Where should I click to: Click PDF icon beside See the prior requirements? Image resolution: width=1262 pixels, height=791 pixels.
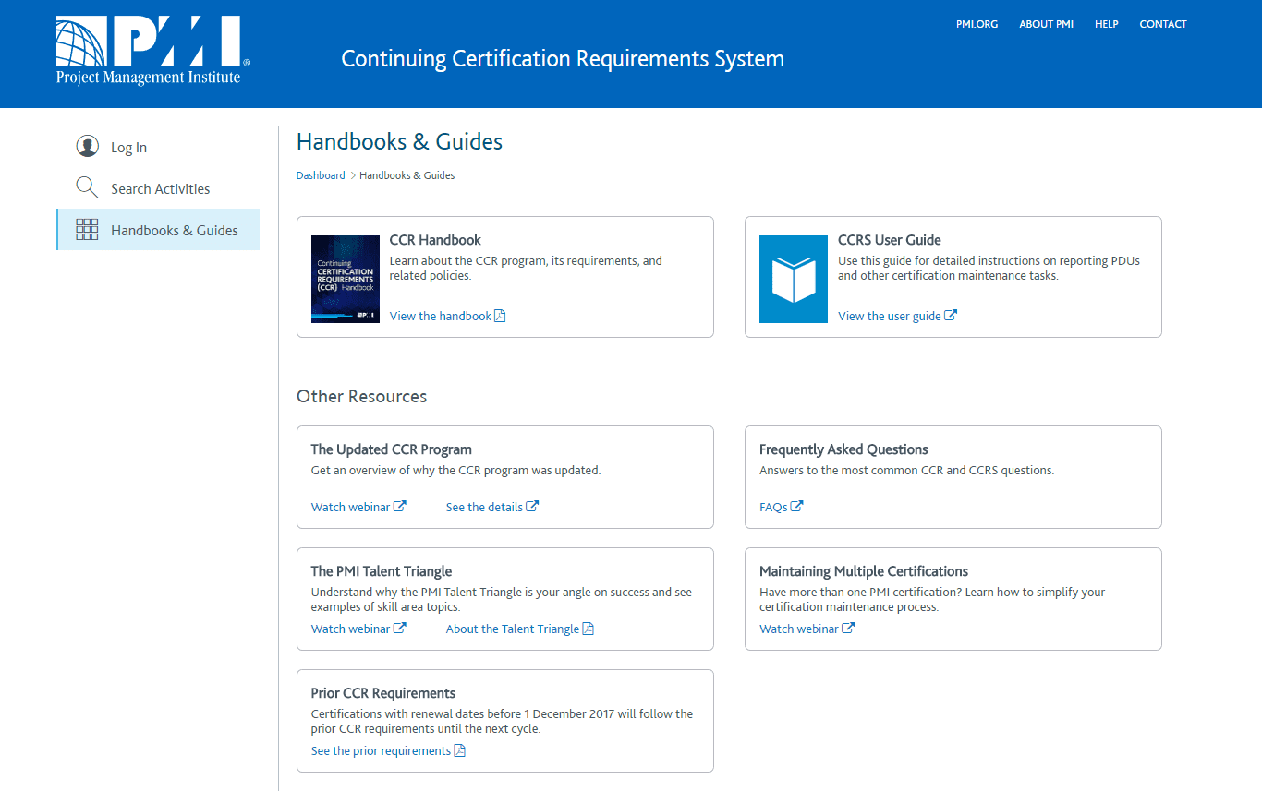(460, 750)
